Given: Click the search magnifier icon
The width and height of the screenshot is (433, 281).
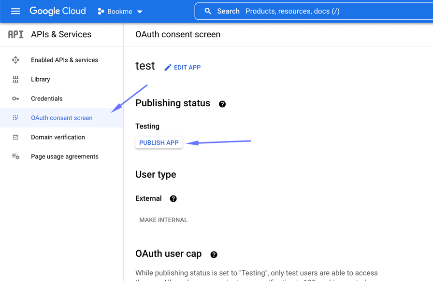Looking at the screenshot, I should (208, 11).
